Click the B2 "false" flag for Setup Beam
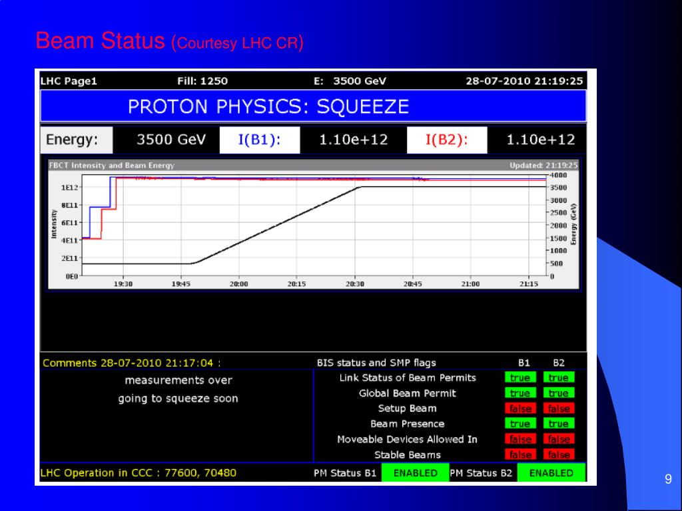Screen dimensions: 682x511 pos(559,409)
